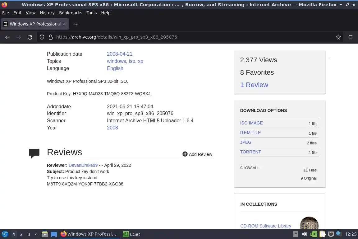Open the Help menu
Image resolution: width=358 pixels, height=239 pixels.
point(106,13)
